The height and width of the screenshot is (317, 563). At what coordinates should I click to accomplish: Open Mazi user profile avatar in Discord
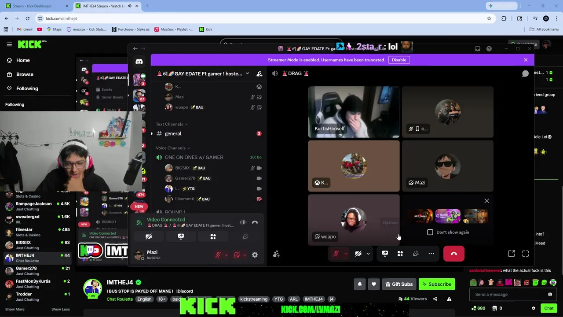click(x=139, y=254)
